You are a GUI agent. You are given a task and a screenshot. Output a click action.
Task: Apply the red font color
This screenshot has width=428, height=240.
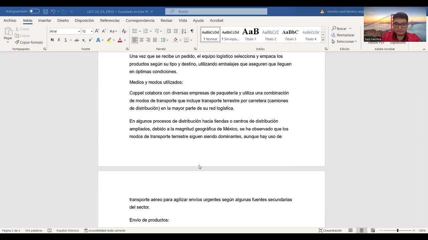(x=120, y=40)
